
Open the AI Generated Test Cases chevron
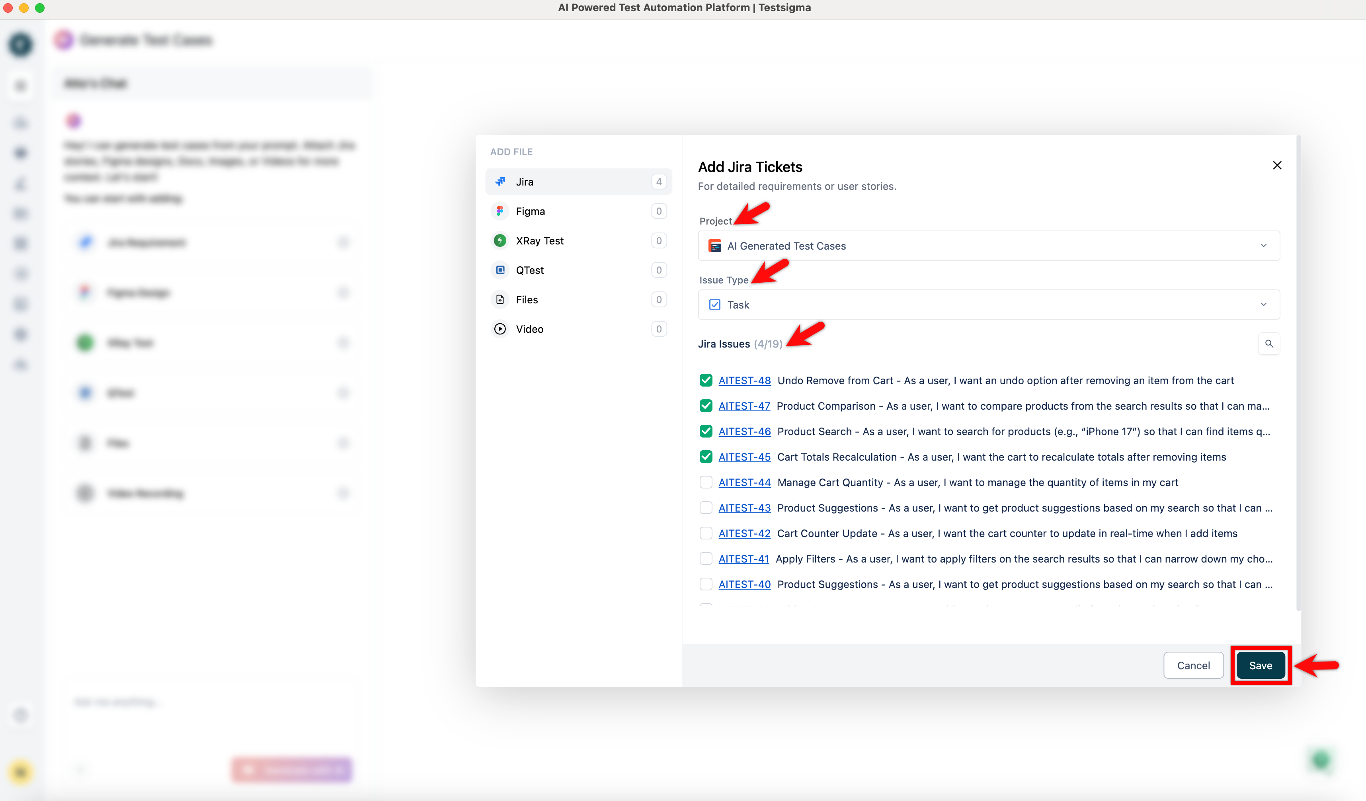(x=1263, y=246)
